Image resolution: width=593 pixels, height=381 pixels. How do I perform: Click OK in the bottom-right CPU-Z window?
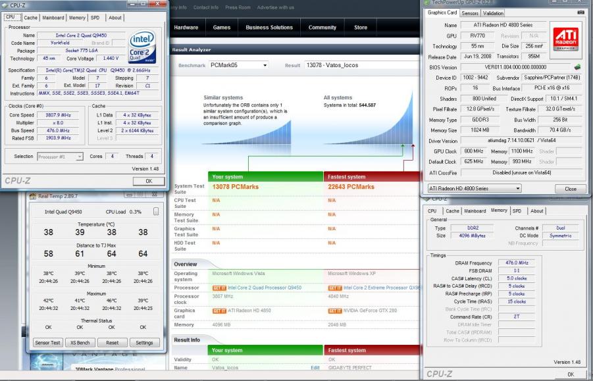pyautogui.click(x=571, y=374)
